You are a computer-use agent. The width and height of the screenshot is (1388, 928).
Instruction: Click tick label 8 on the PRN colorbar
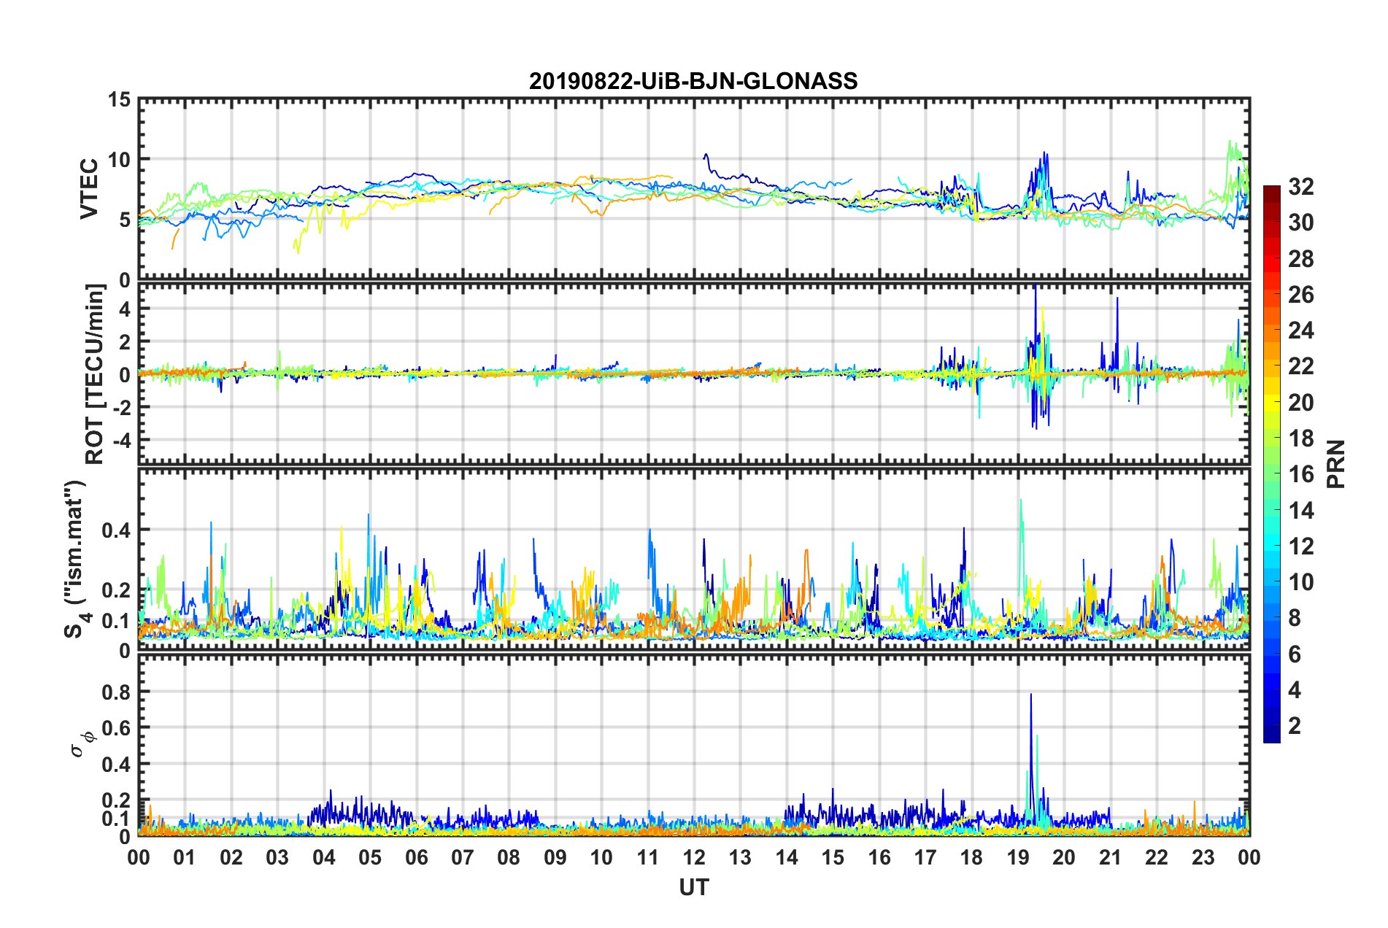[1295, 618]
